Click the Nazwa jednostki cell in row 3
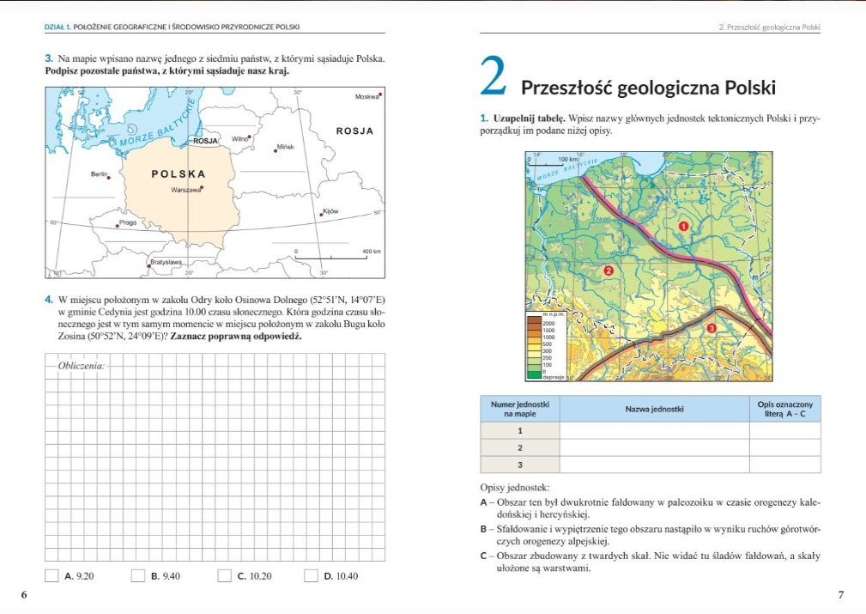866x614 pixels. pos(655,465)
